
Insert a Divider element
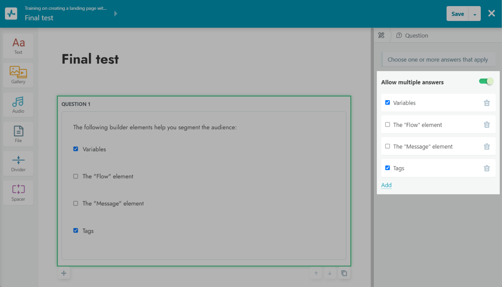pyautogui.click(x=18, y=163)
